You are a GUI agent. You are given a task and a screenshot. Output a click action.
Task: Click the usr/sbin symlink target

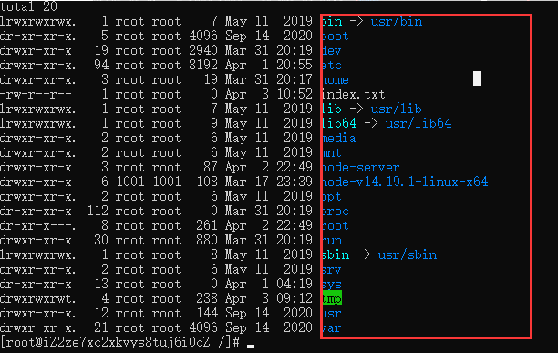point(408,254)
